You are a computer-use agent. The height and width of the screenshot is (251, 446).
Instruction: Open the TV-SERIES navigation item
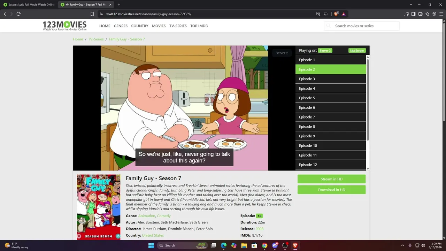(178, 26)
